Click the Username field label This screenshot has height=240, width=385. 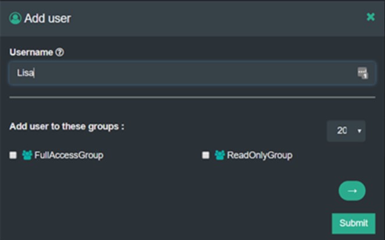point(31,52)
